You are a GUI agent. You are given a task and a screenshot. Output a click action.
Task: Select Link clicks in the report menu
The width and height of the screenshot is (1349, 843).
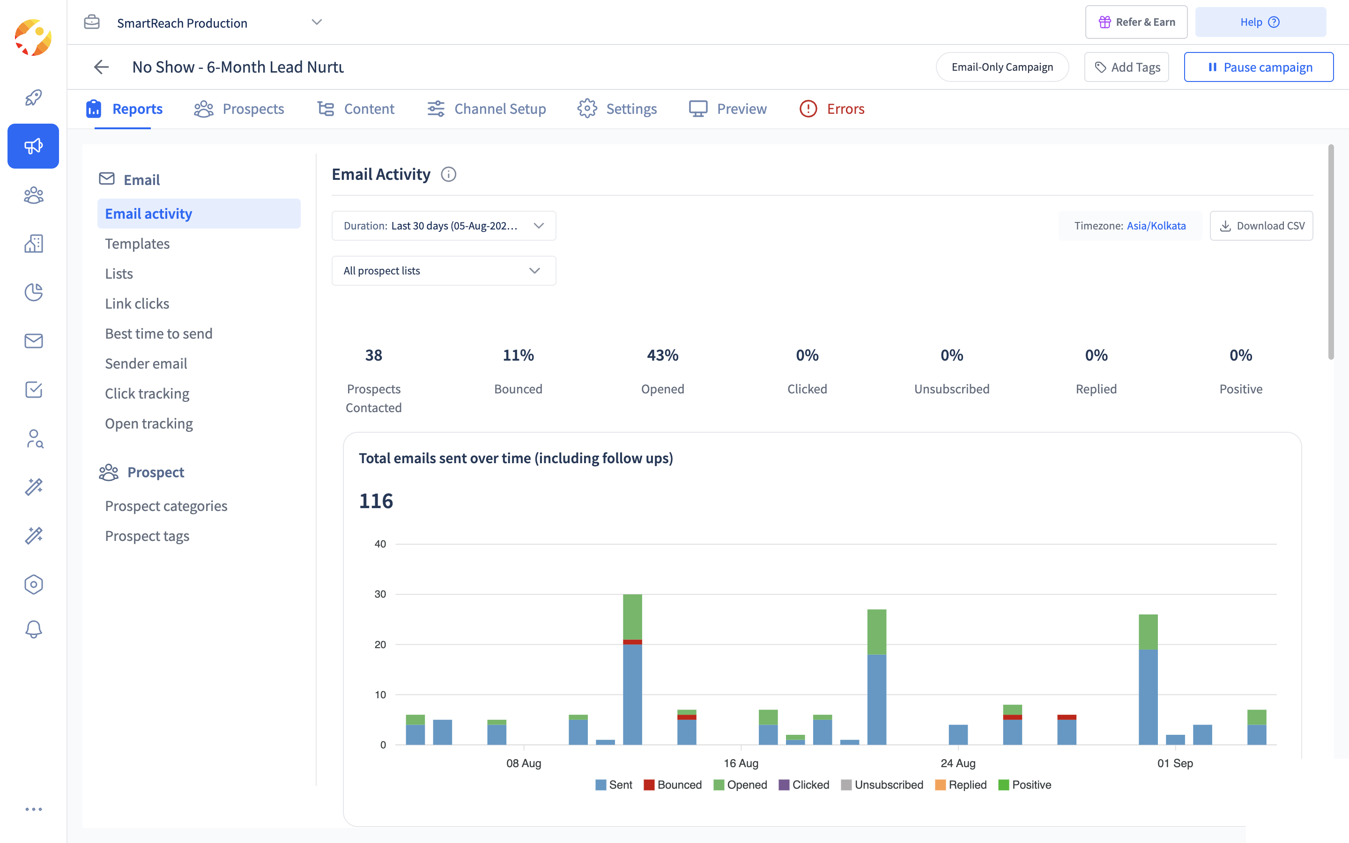(x=137, y=304)
